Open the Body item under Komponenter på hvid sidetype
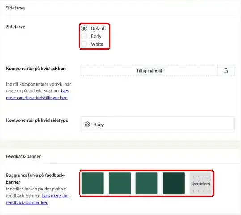Image resolution: width=241 pixels, height=215 pixels. point(158,124)
